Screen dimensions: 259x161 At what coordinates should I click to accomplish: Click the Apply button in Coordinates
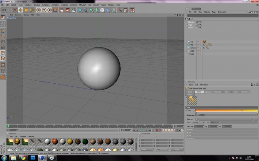click(x=177, y=149)
